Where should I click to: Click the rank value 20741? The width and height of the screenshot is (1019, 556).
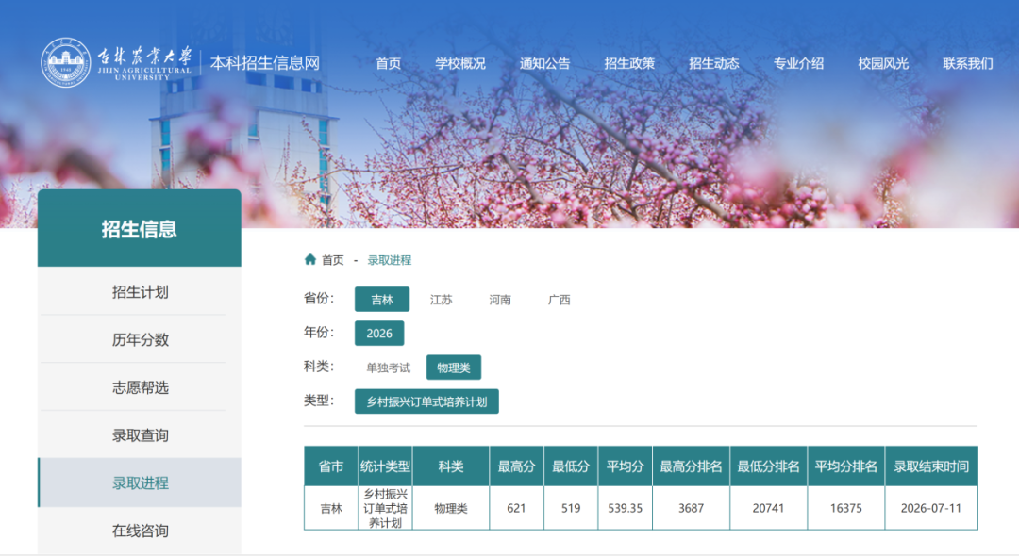[768, 508]
